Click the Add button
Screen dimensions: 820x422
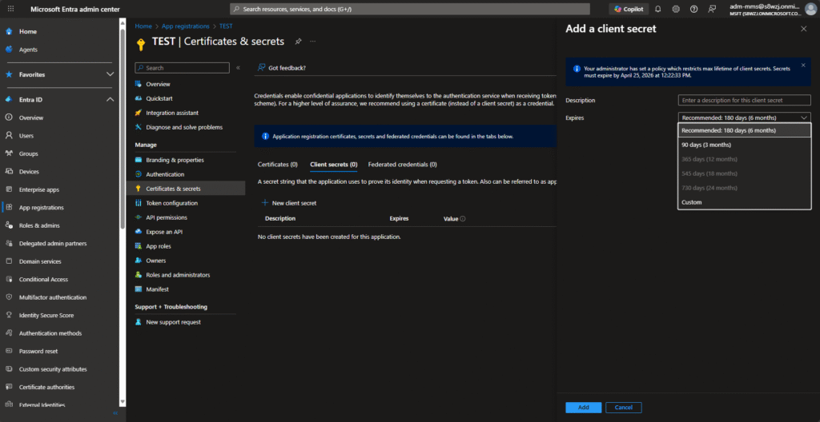tap(583, 408)
